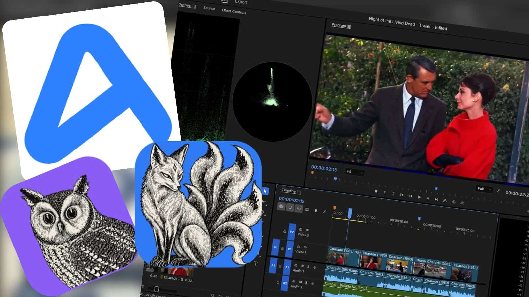Click the Step Back frame button
Image resolution: width=529 pixels, height=297 pixels.
pos(411,196)
